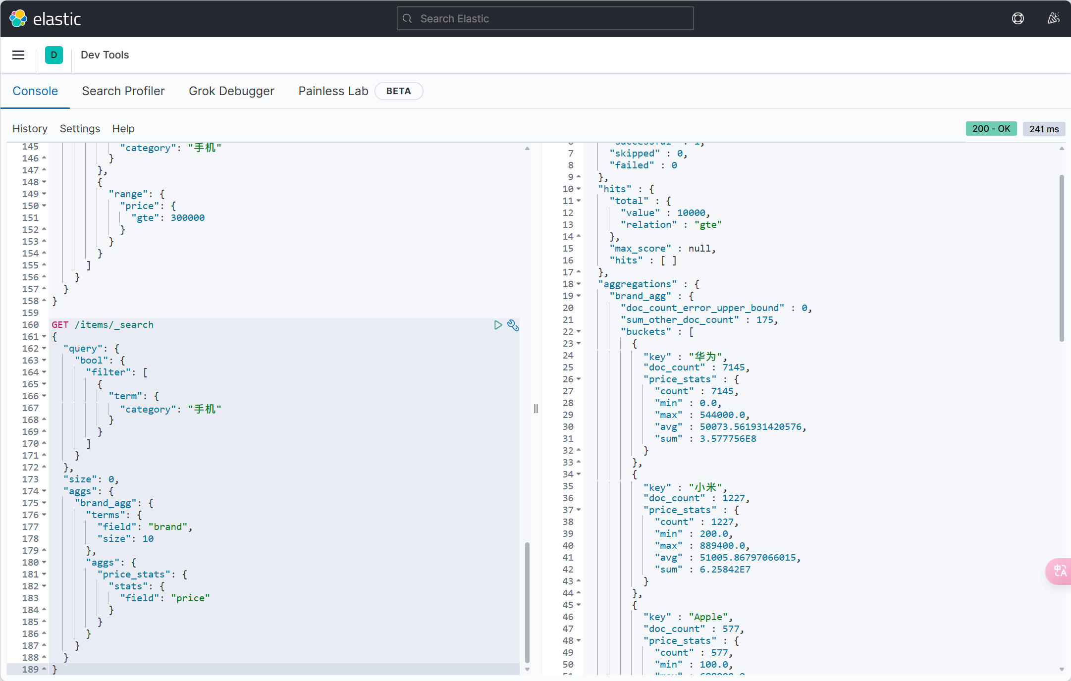Open the wrench request options icon

(513, 325)
